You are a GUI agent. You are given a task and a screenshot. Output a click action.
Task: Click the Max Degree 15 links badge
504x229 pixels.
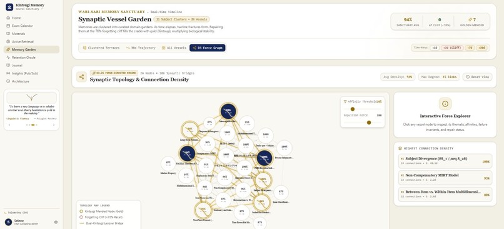tap(439, 77)
